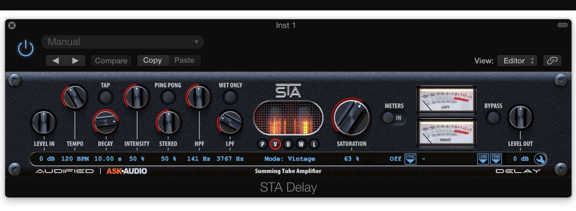Select the W mode button

[301, 144]
